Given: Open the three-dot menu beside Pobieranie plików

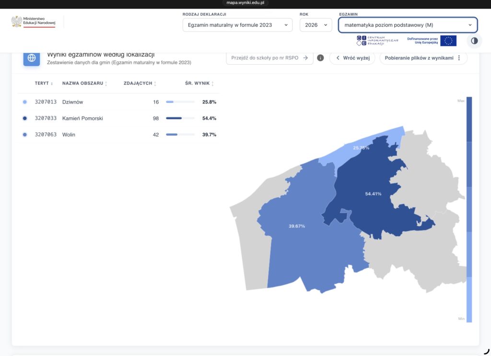Looking at the screenshot, I should pyautogui.click(x=459, y=58).
